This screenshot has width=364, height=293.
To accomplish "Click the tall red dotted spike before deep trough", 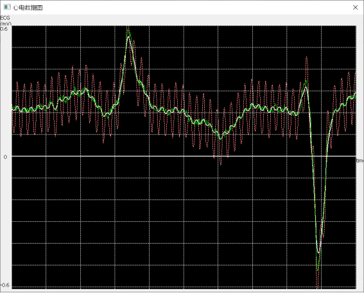I will pos(307,58).
